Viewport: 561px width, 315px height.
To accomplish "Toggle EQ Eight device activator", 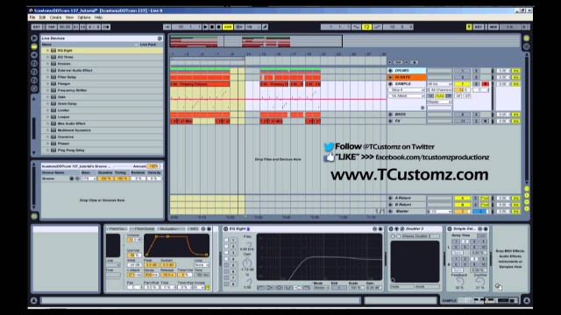I will (226, 228).
